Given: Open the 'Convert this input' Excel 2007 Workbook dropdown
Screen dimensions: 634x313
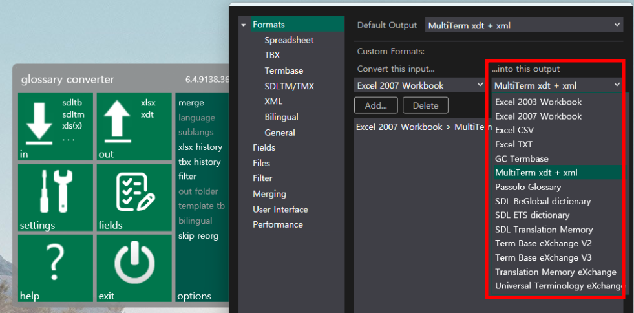Looking at the screenshot, I should (419, 85).
